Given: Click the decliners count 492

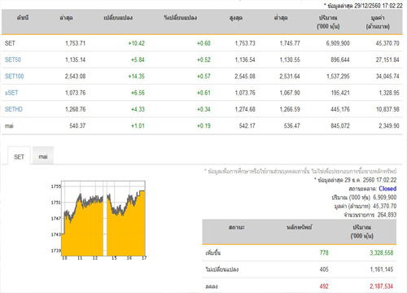Looking at the screenshot, I should tap(324, 286).
